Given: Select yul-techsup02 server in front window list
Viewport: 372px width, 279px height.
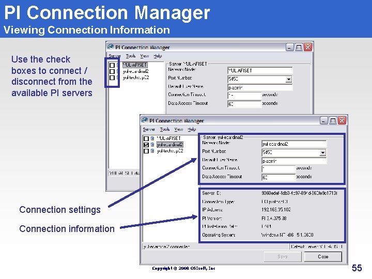Looking at the screenshot, I should coord(170,151).
